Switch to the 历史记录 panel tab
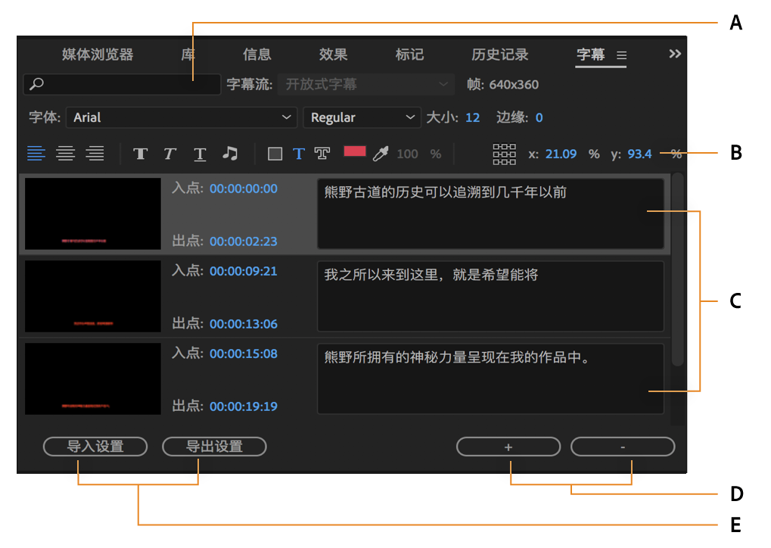 [499, 54]
